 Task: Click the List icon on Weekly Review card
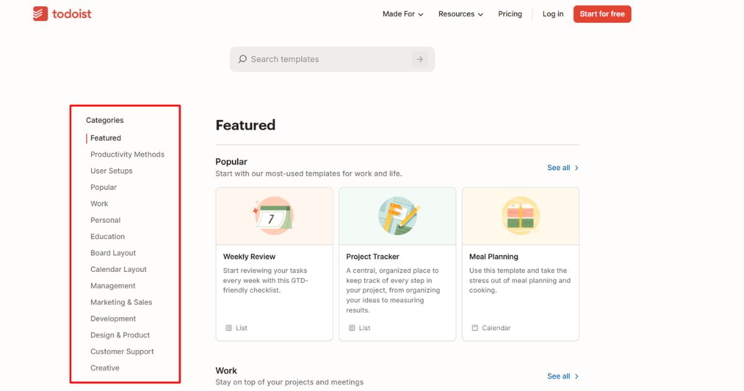(x=229, y=328)
